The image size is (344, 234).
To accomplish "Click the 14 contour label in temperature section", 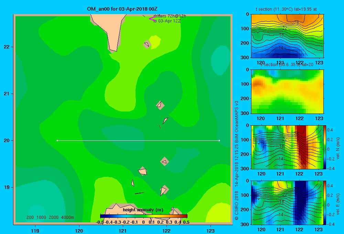I will pos(281,47).
